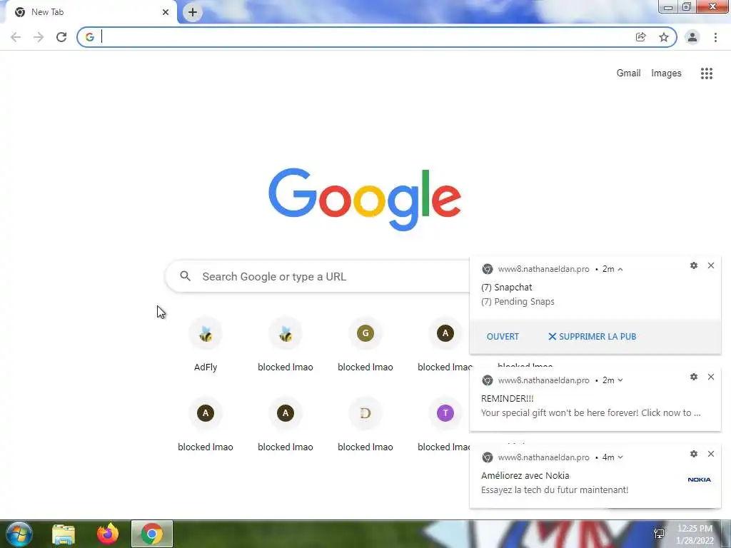Bookmark this tab with the star icon

tap(664, 37)
